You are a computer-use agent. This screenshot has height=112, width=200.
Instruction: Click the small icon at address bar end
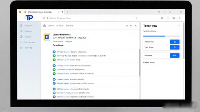(x=136, y=18)
